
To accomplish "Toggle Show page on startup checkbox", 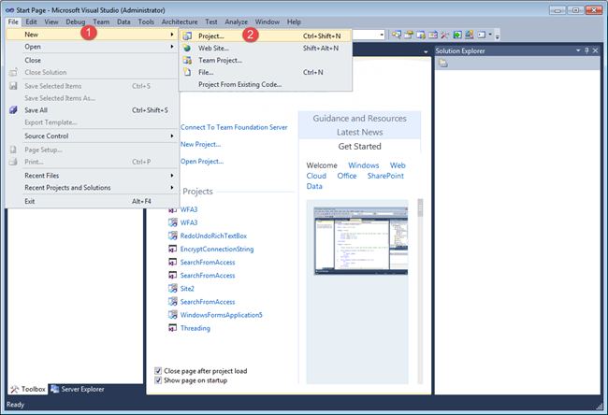I will coord(158,380).
